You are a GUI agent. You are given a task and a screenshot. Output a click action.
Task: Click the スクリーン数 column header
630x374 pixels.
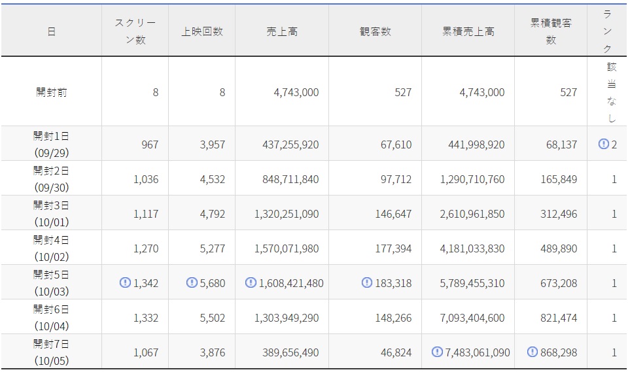(135, 31)
